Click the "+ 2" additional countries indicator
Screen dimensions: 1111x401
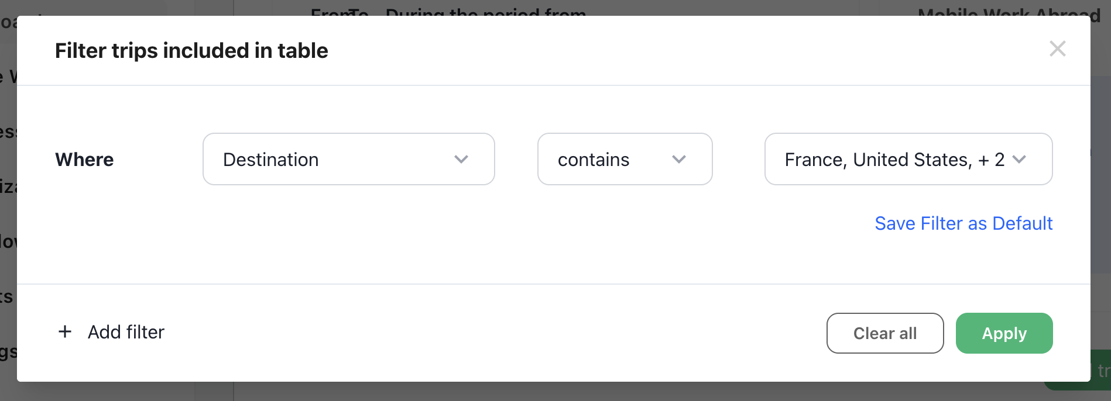pyautogui.click(x=991, y=160)
